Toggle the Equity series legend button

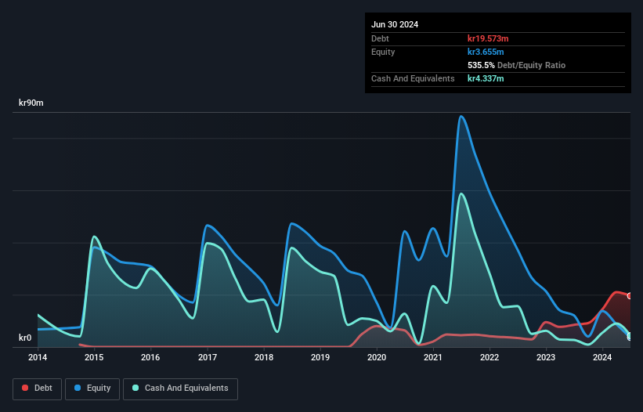click(92, 389)
